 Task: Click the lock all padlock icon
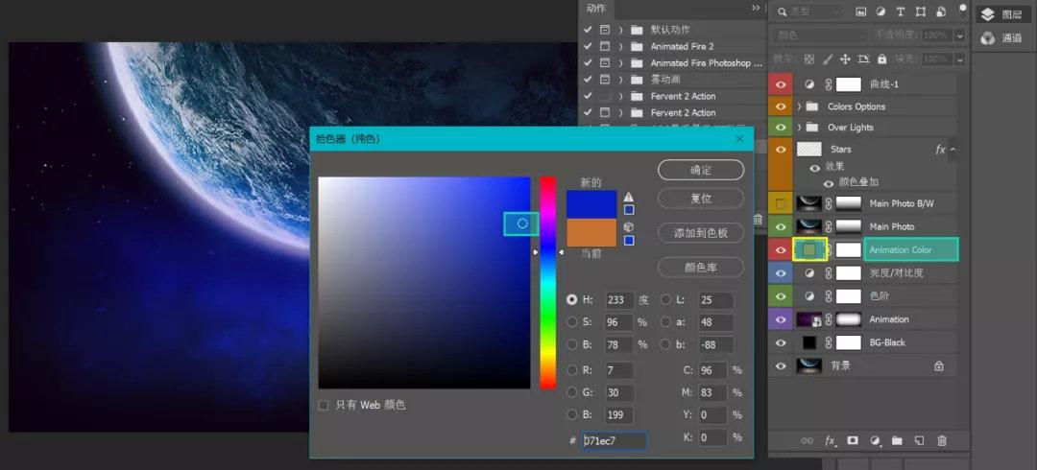tap(881, 59)
